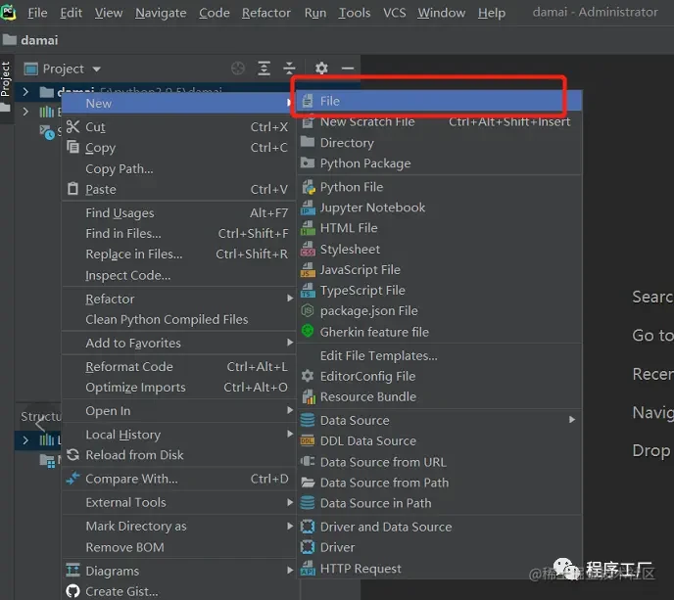Click the package.json File icon

(308, 310)
